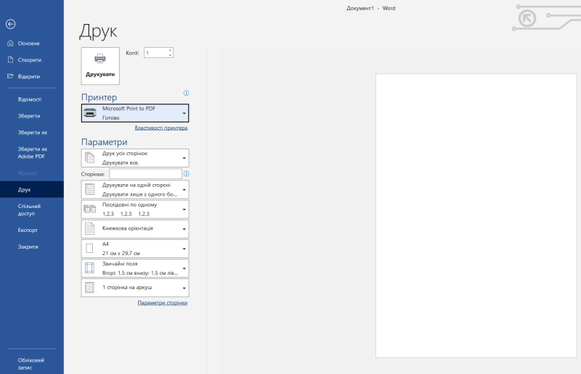Click the back arrow icon

[x=11, y=24]
